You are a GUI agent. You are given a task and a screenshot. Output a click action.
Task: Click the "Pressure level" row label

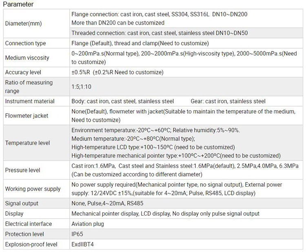point(22,170)
